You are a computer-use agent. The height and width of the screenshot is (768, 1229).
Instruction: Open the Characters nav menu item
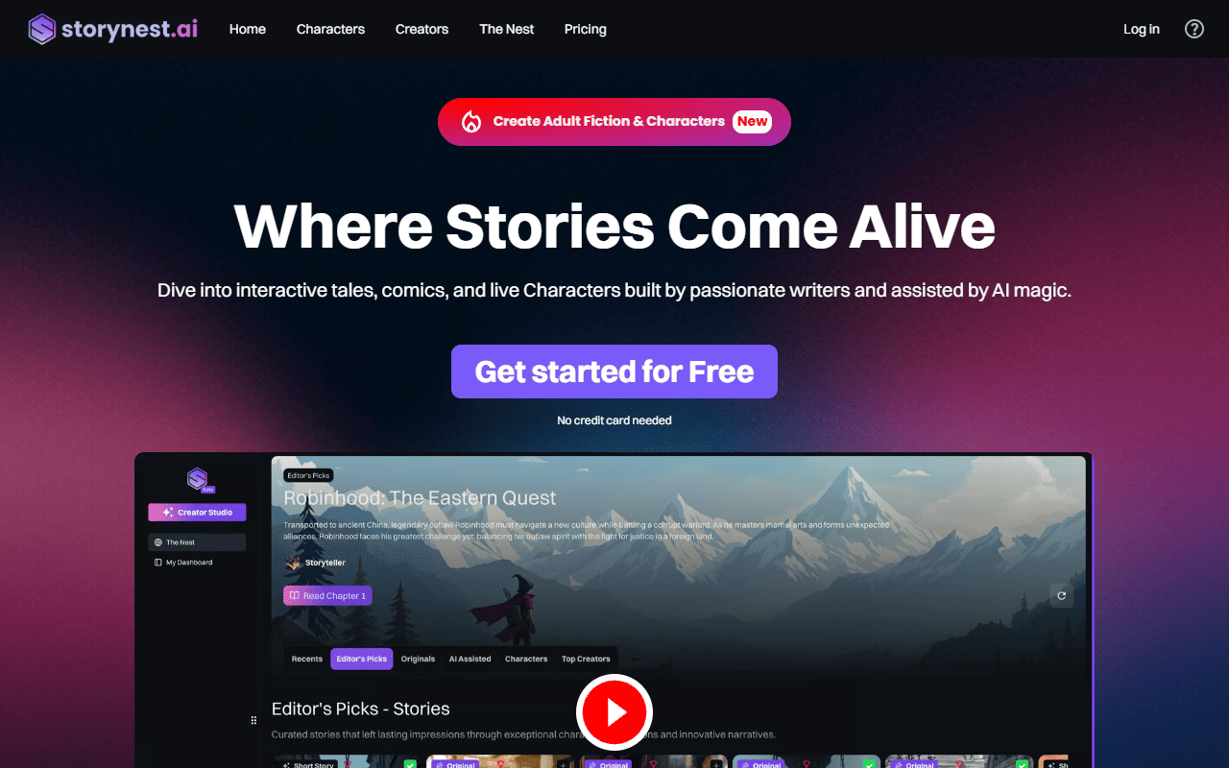coord(330,29)
